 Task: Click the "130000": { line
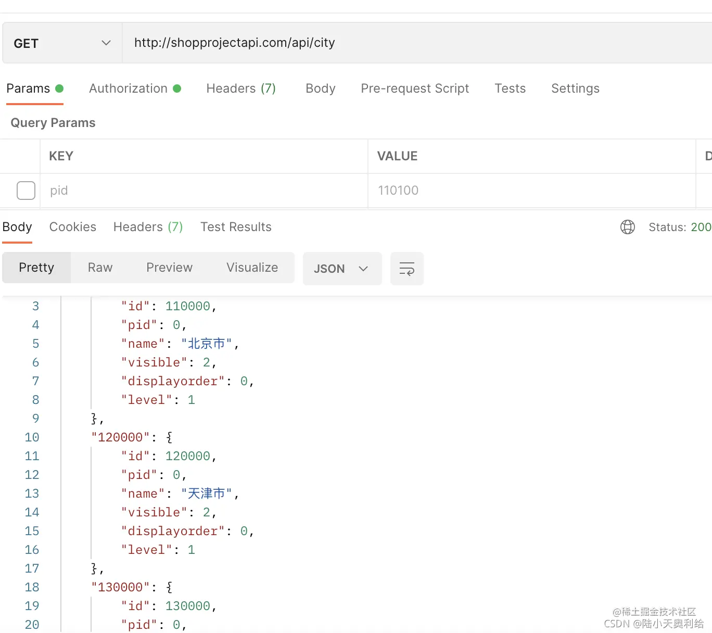[x=132, y=587]
